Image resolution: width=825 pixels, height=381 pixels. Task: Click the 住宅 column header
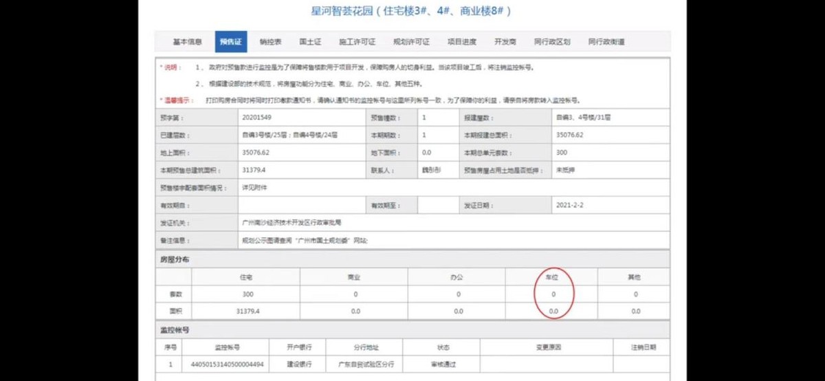pyautogui.click(x=245, y=277)
